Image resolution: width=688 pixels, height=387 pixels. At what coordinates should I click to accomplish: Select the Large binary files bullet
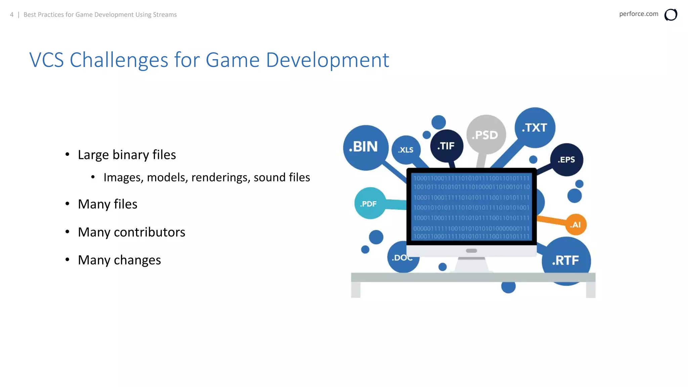pos(127,155)
